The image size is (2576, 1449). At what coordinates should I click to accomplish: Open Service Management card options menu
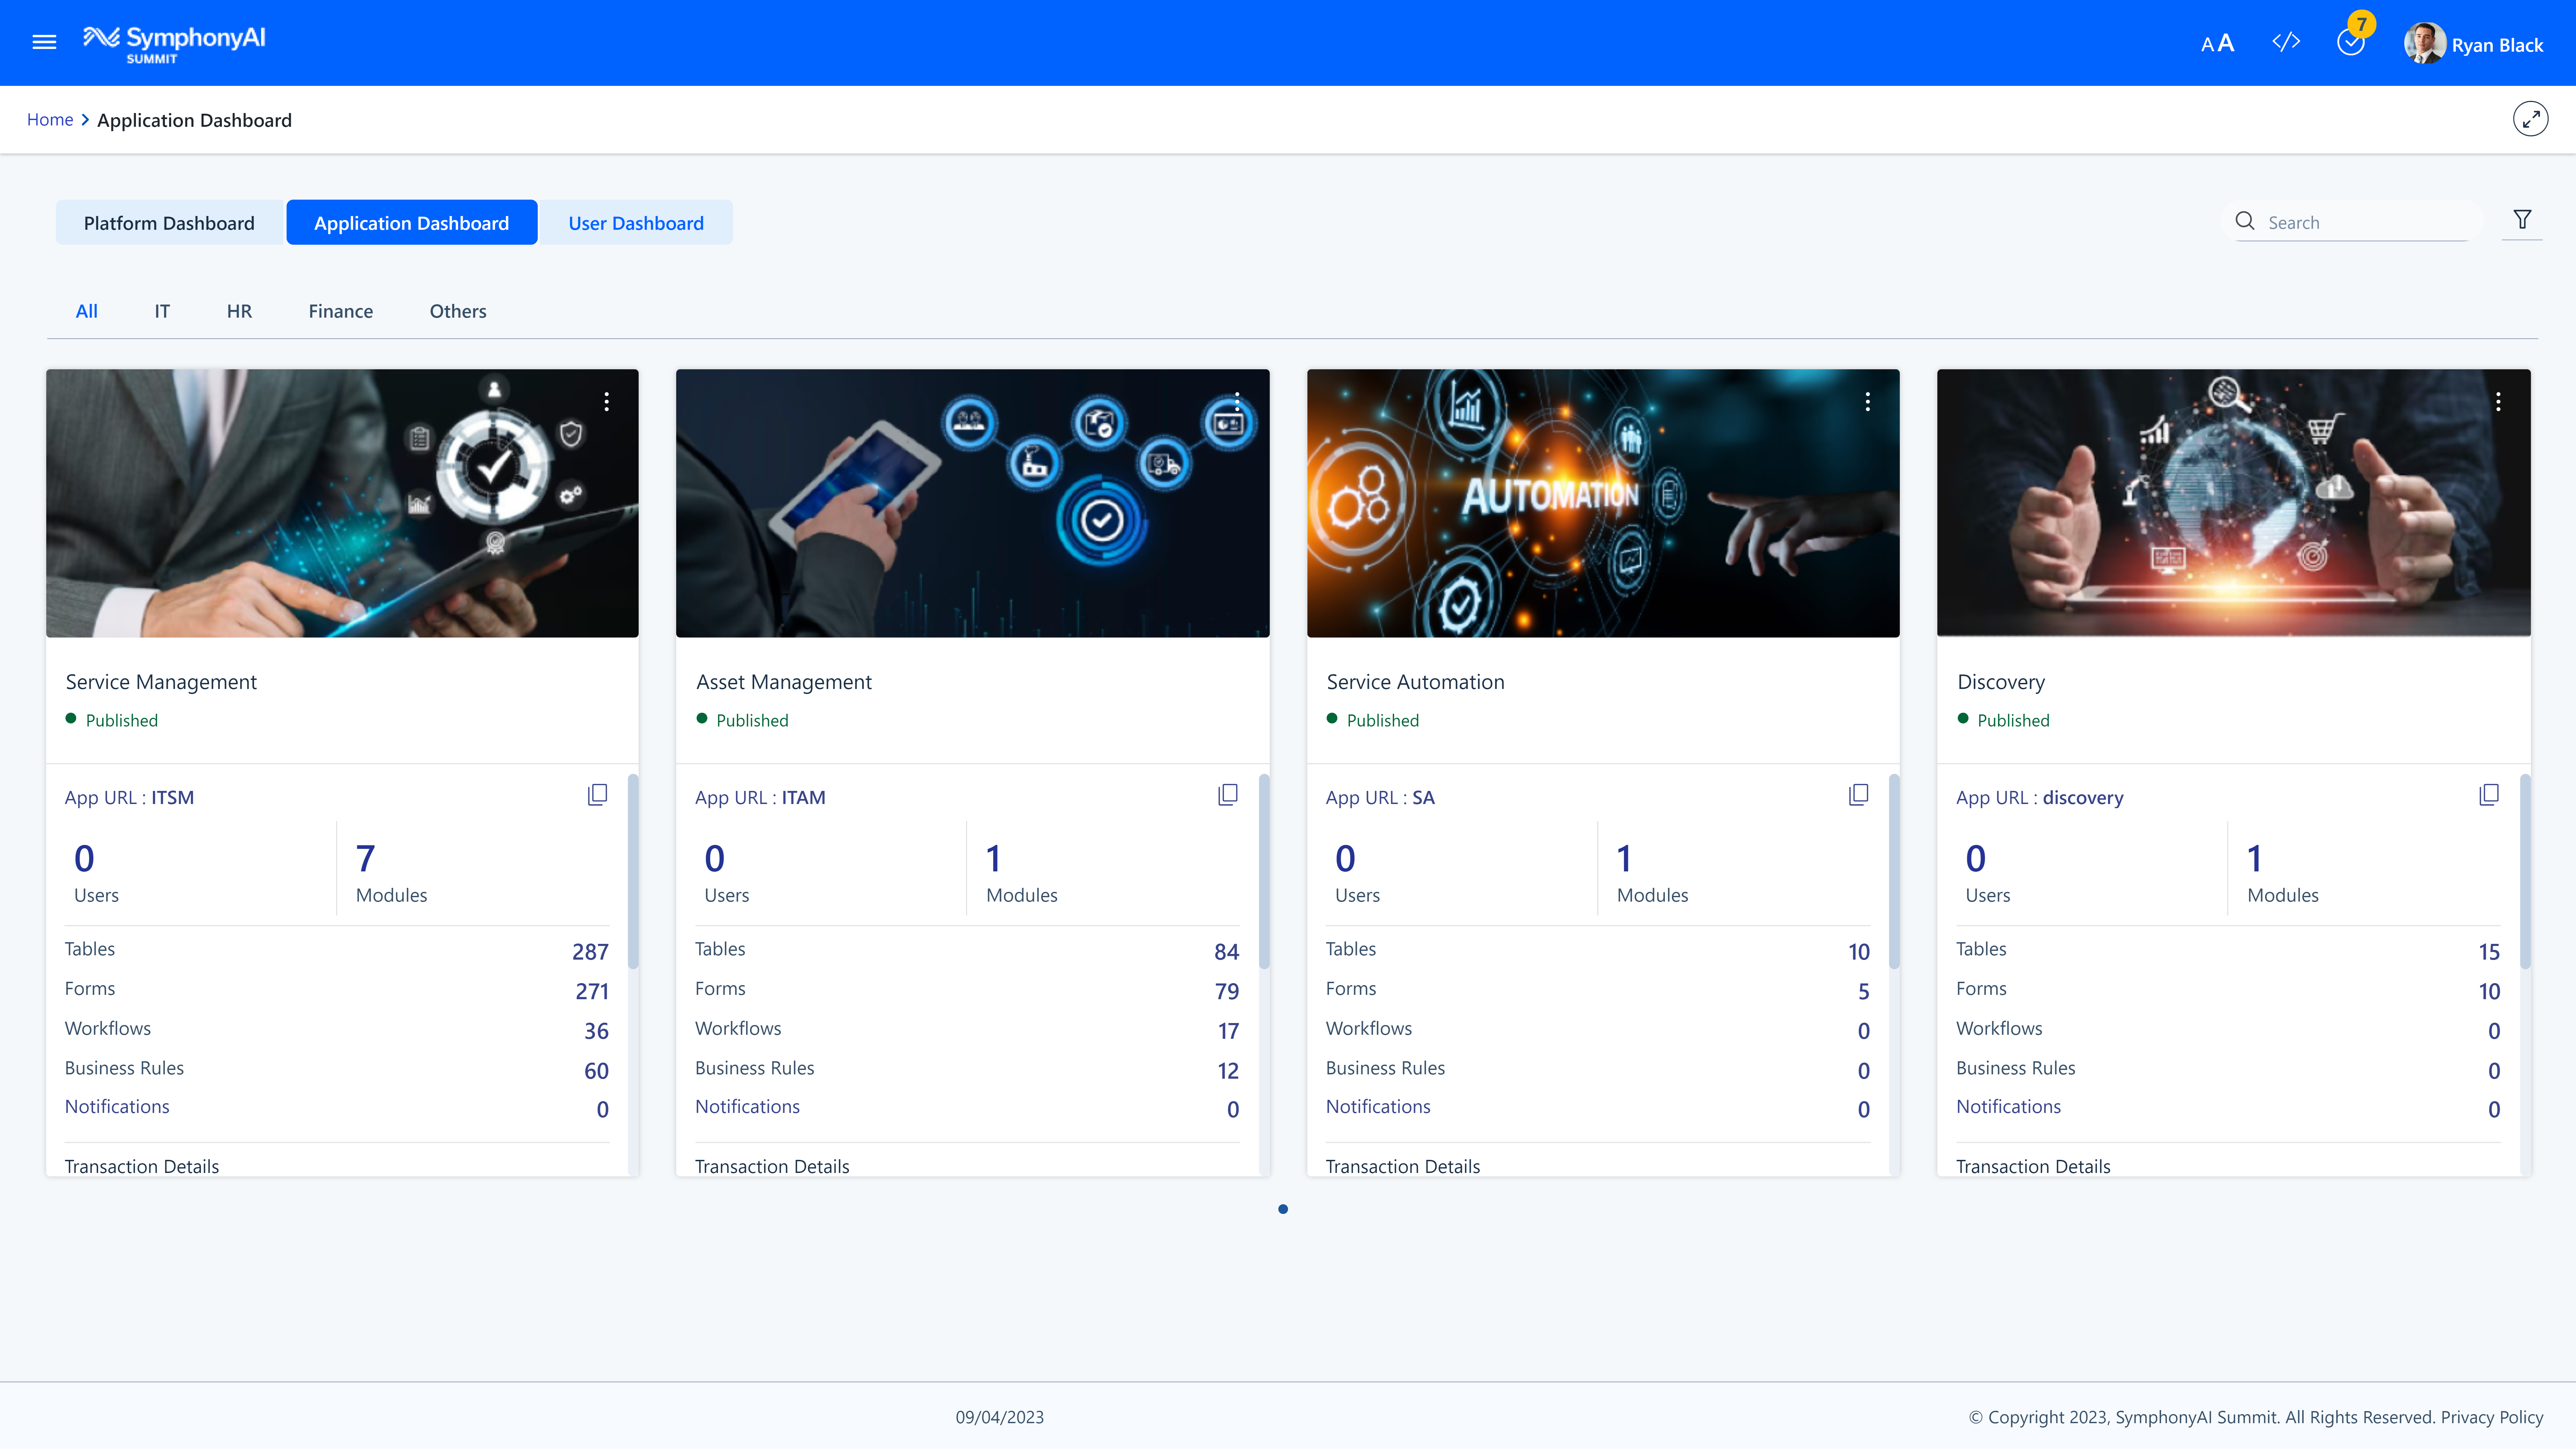[606, 402]
